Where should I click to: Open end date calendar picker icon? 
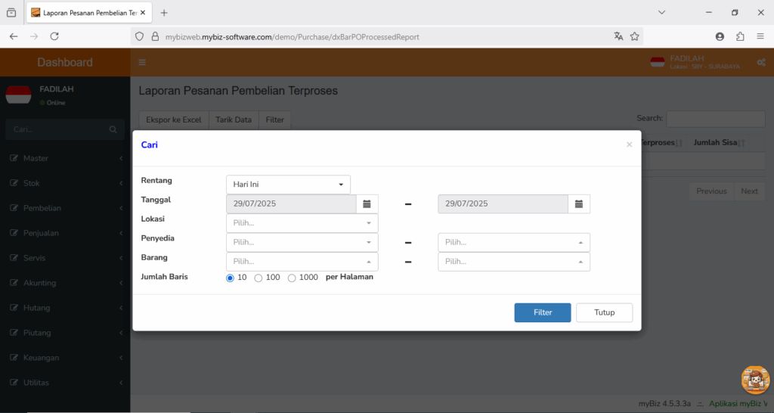coord(578,204)
